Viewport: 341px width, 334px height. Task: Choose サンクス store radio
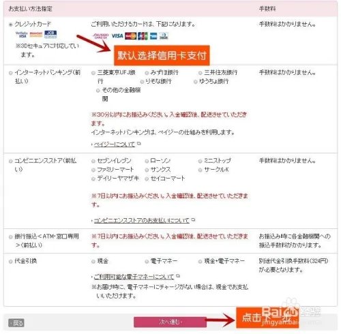click(147, 170)
